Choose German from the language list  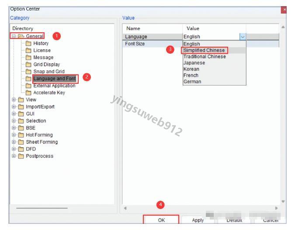[214, 82]
